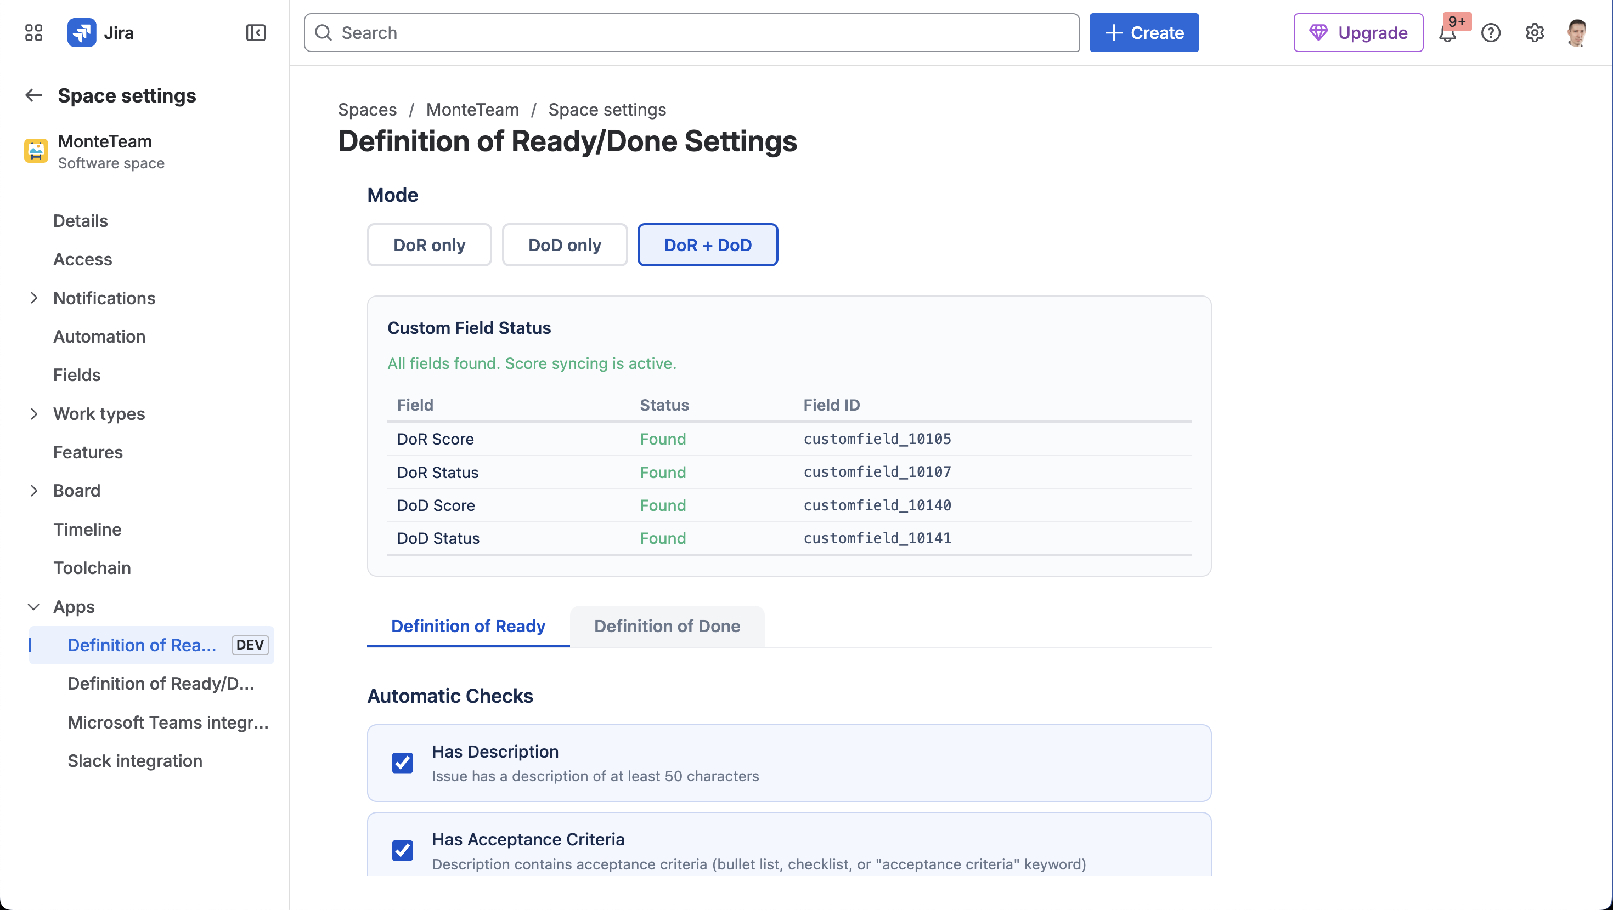Click the search magnifier icon
The width and height of the screenshot is (1613, 910).
pos(323,32)
